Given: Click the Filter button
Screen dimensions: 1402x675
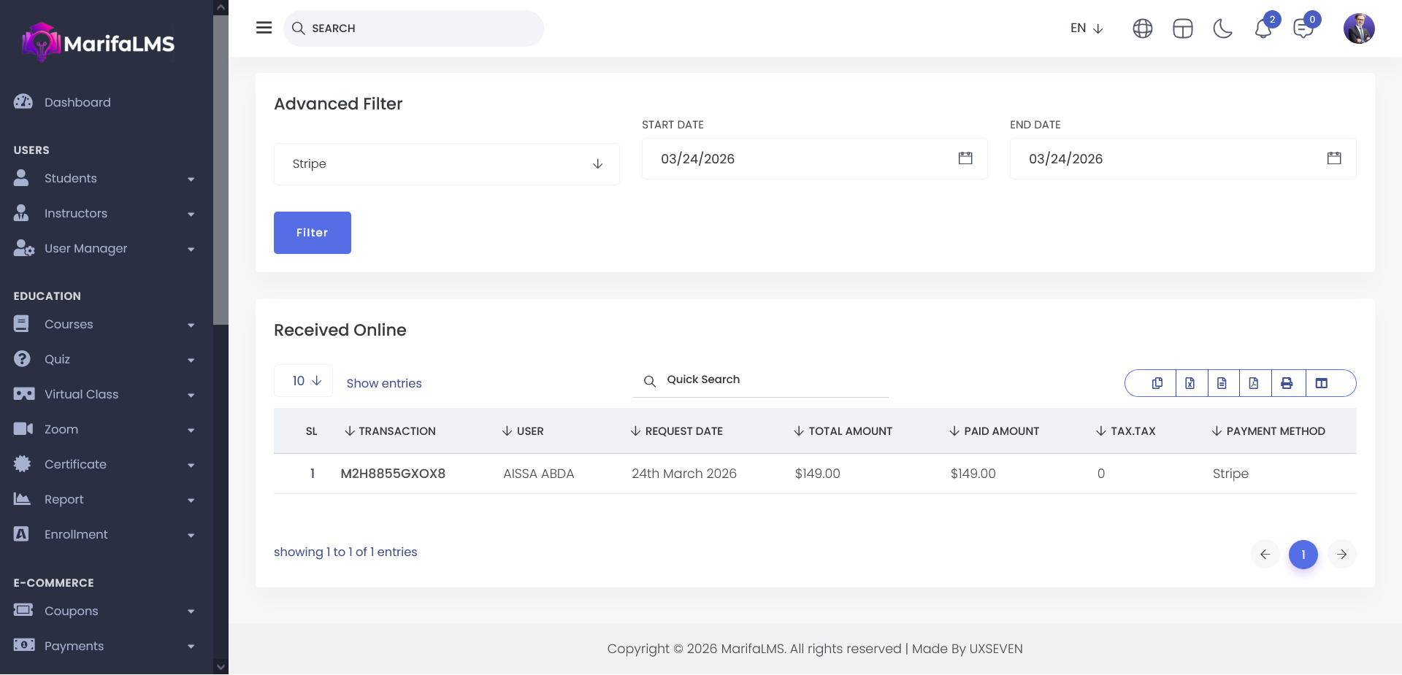Looking at the screenshot, I should (x=312, y=233).
